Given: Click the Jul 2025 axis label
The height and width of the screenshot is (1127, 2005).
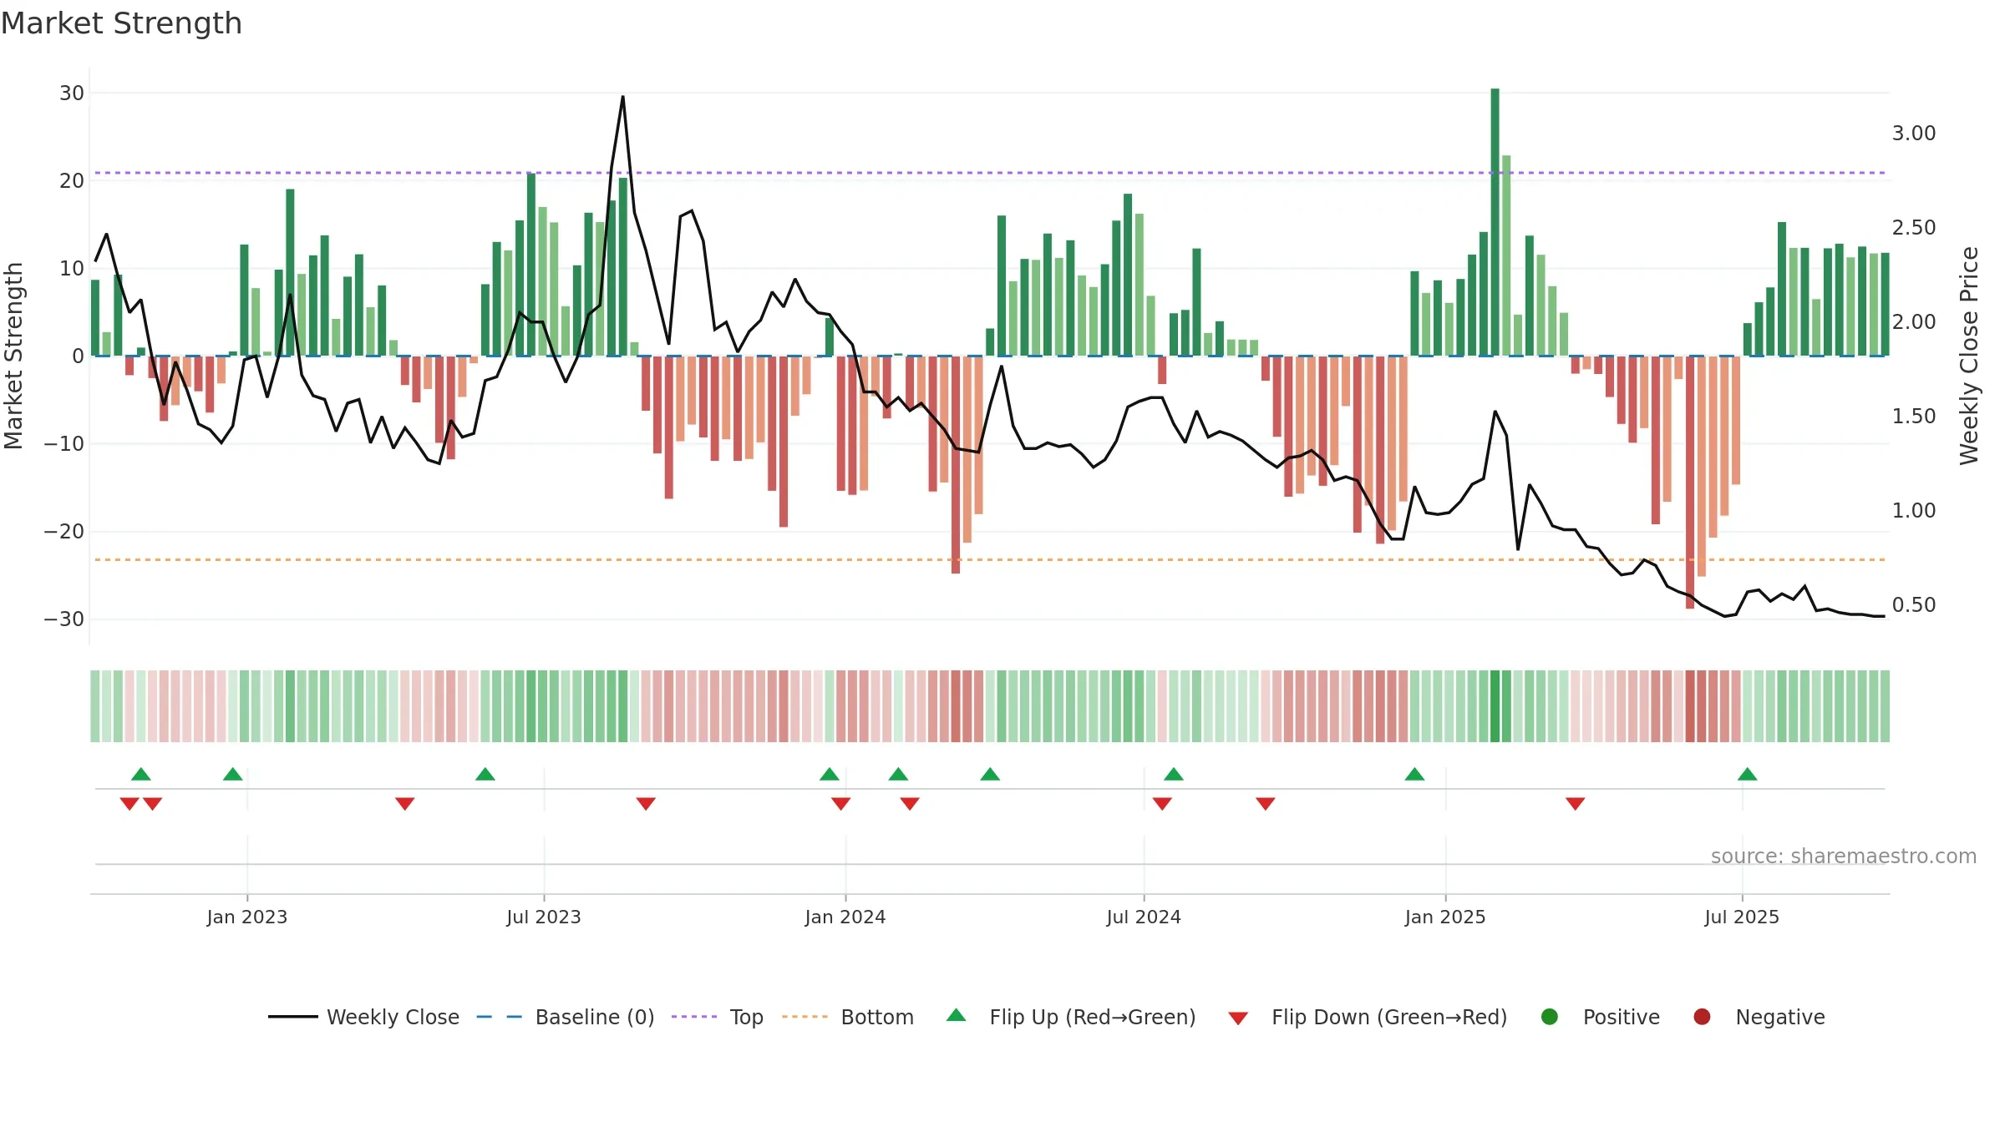Looking at the screenshot, I should (x=1742, y=917).
